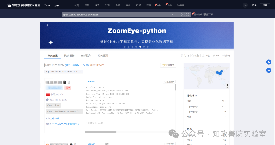Click 登录 login link

click(254, 5)
